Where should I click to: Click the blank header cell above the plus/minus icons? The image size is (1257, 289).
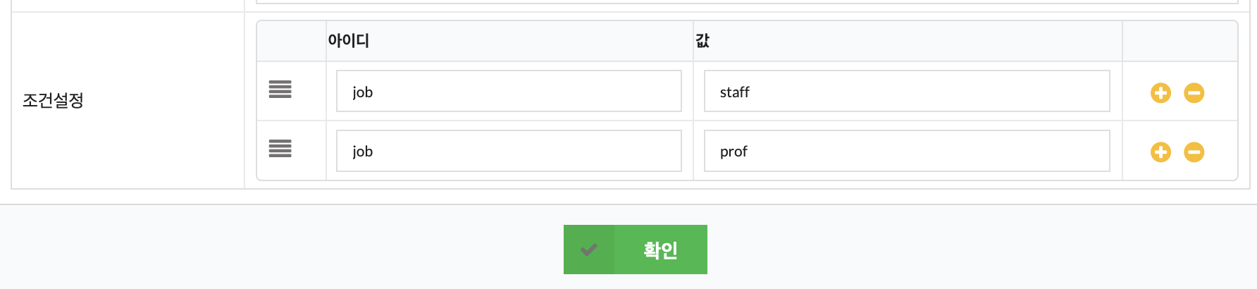[x=1179, y=41]
